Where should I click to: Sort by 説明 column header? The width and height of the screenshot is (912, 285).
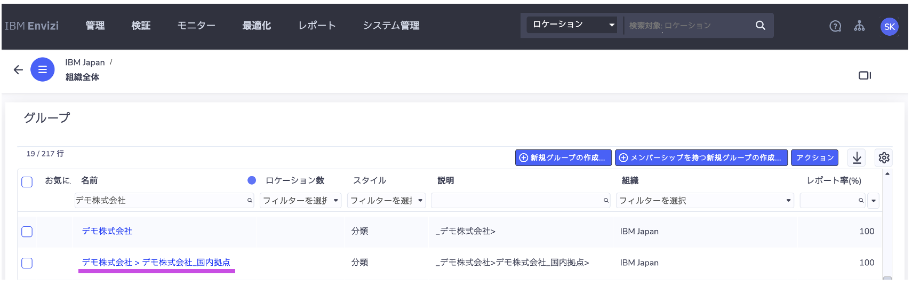(x=446, y=180)
